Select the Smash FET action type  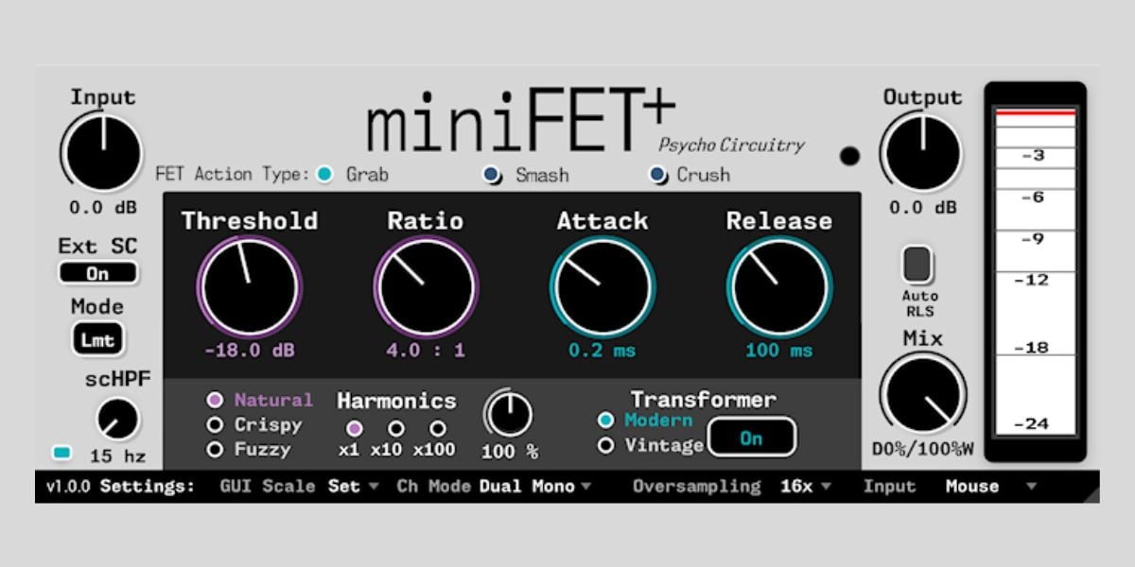[x=492, y=174]
